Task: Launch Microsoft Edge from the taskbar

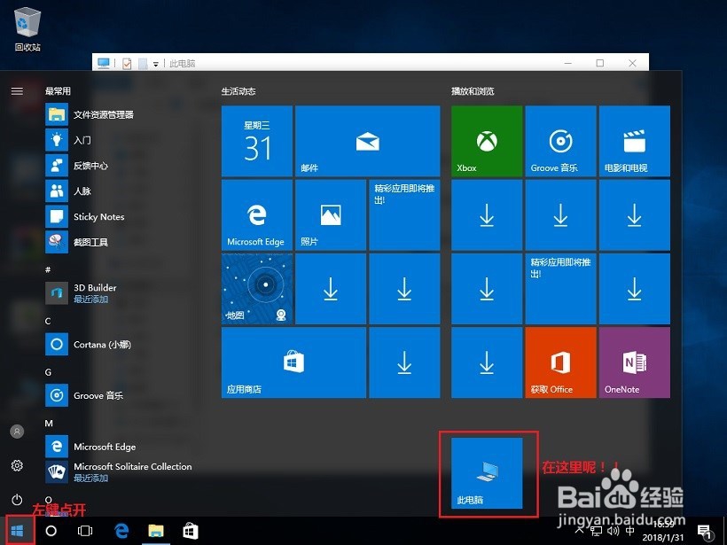Action: pos(121,531)
